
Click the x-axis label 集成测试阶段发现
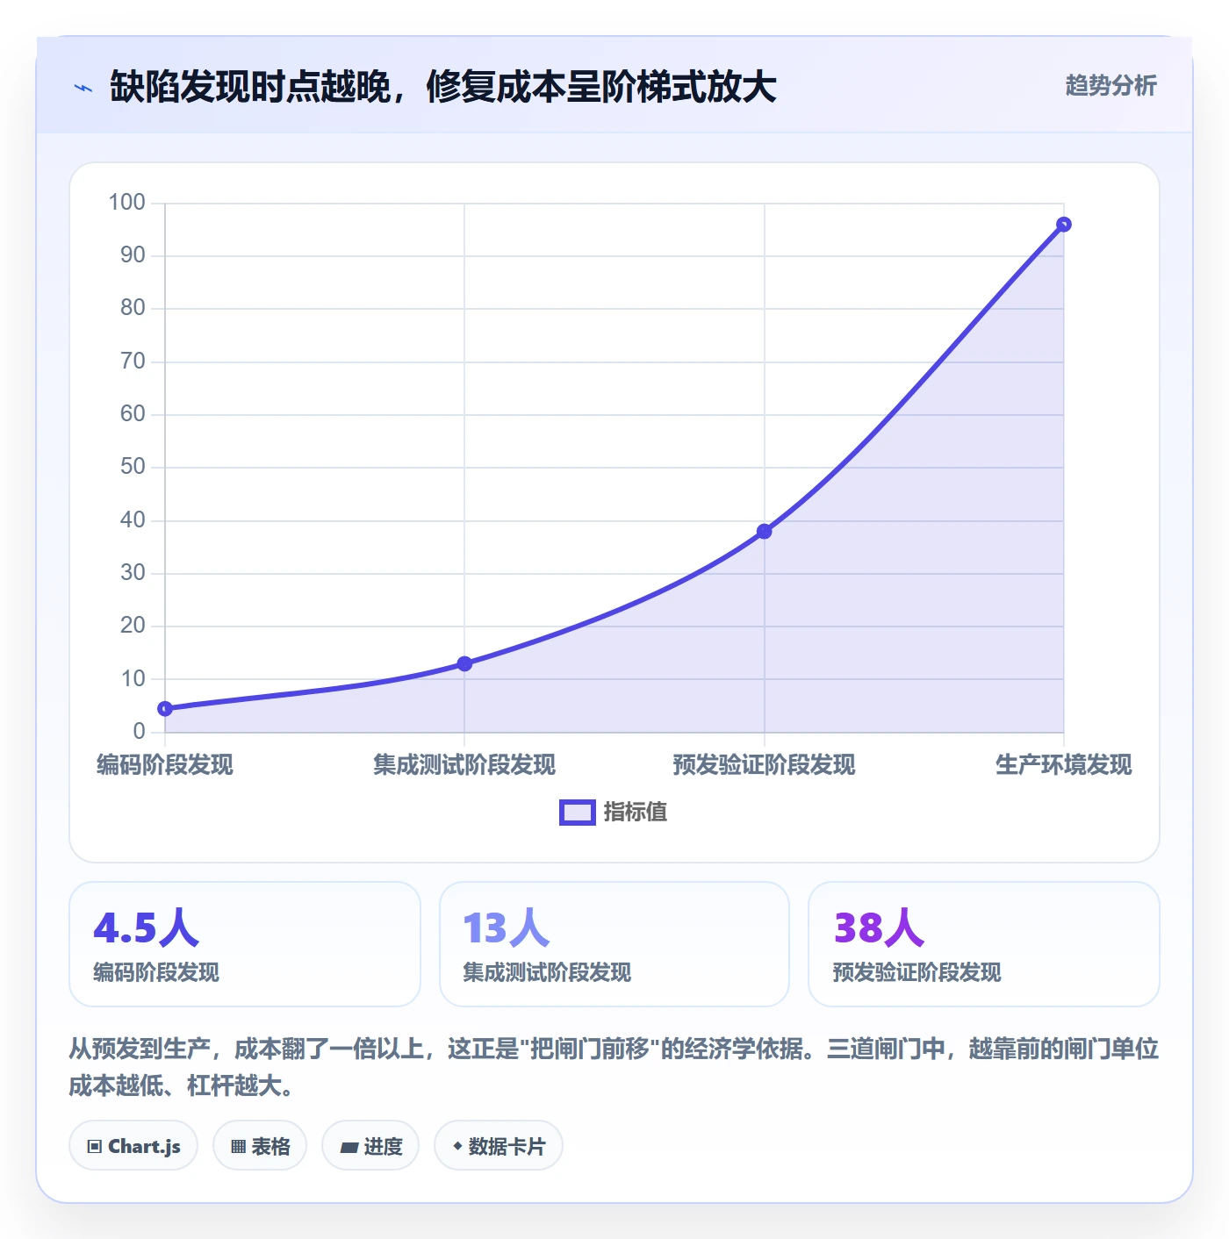464,765
